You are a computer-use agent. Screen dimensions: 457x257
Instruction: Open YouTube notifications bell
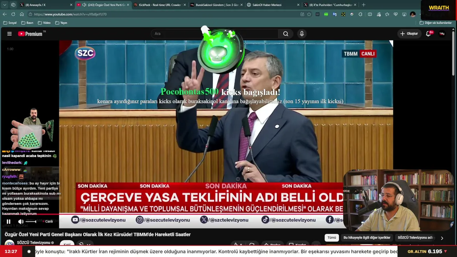click(x=428, y=34)
